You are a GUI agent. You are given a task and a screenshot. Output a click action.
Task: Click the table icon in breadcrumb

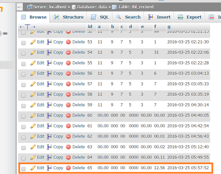coord(114,7)
